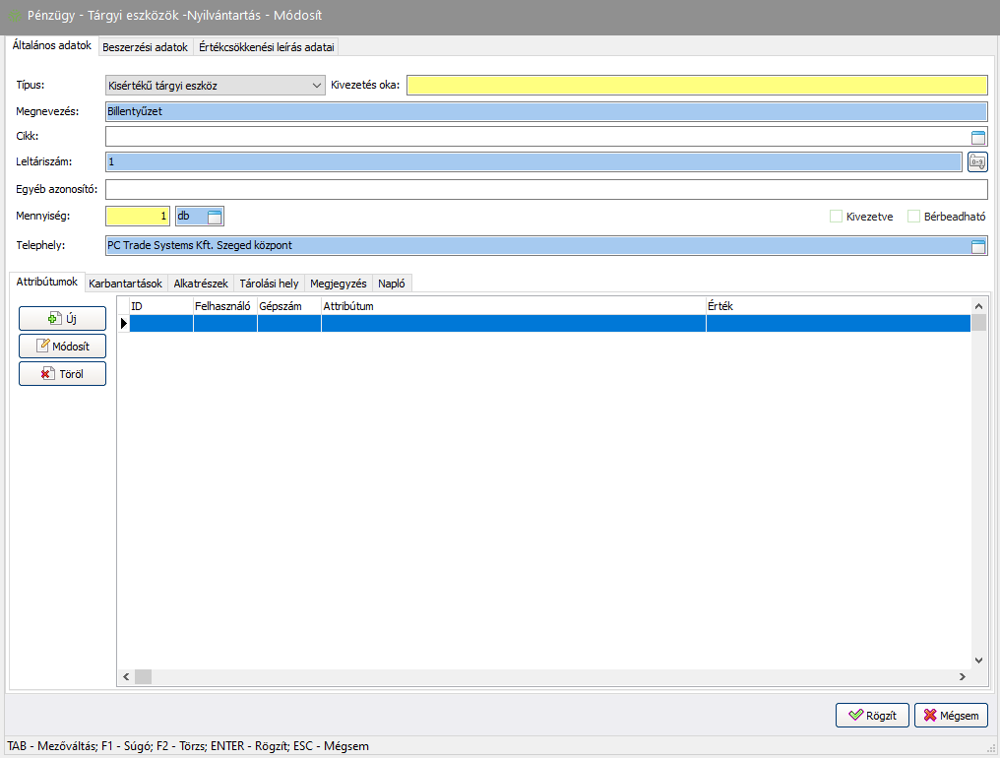Click the horizontal scrollbar right arrow

[962, 677]
